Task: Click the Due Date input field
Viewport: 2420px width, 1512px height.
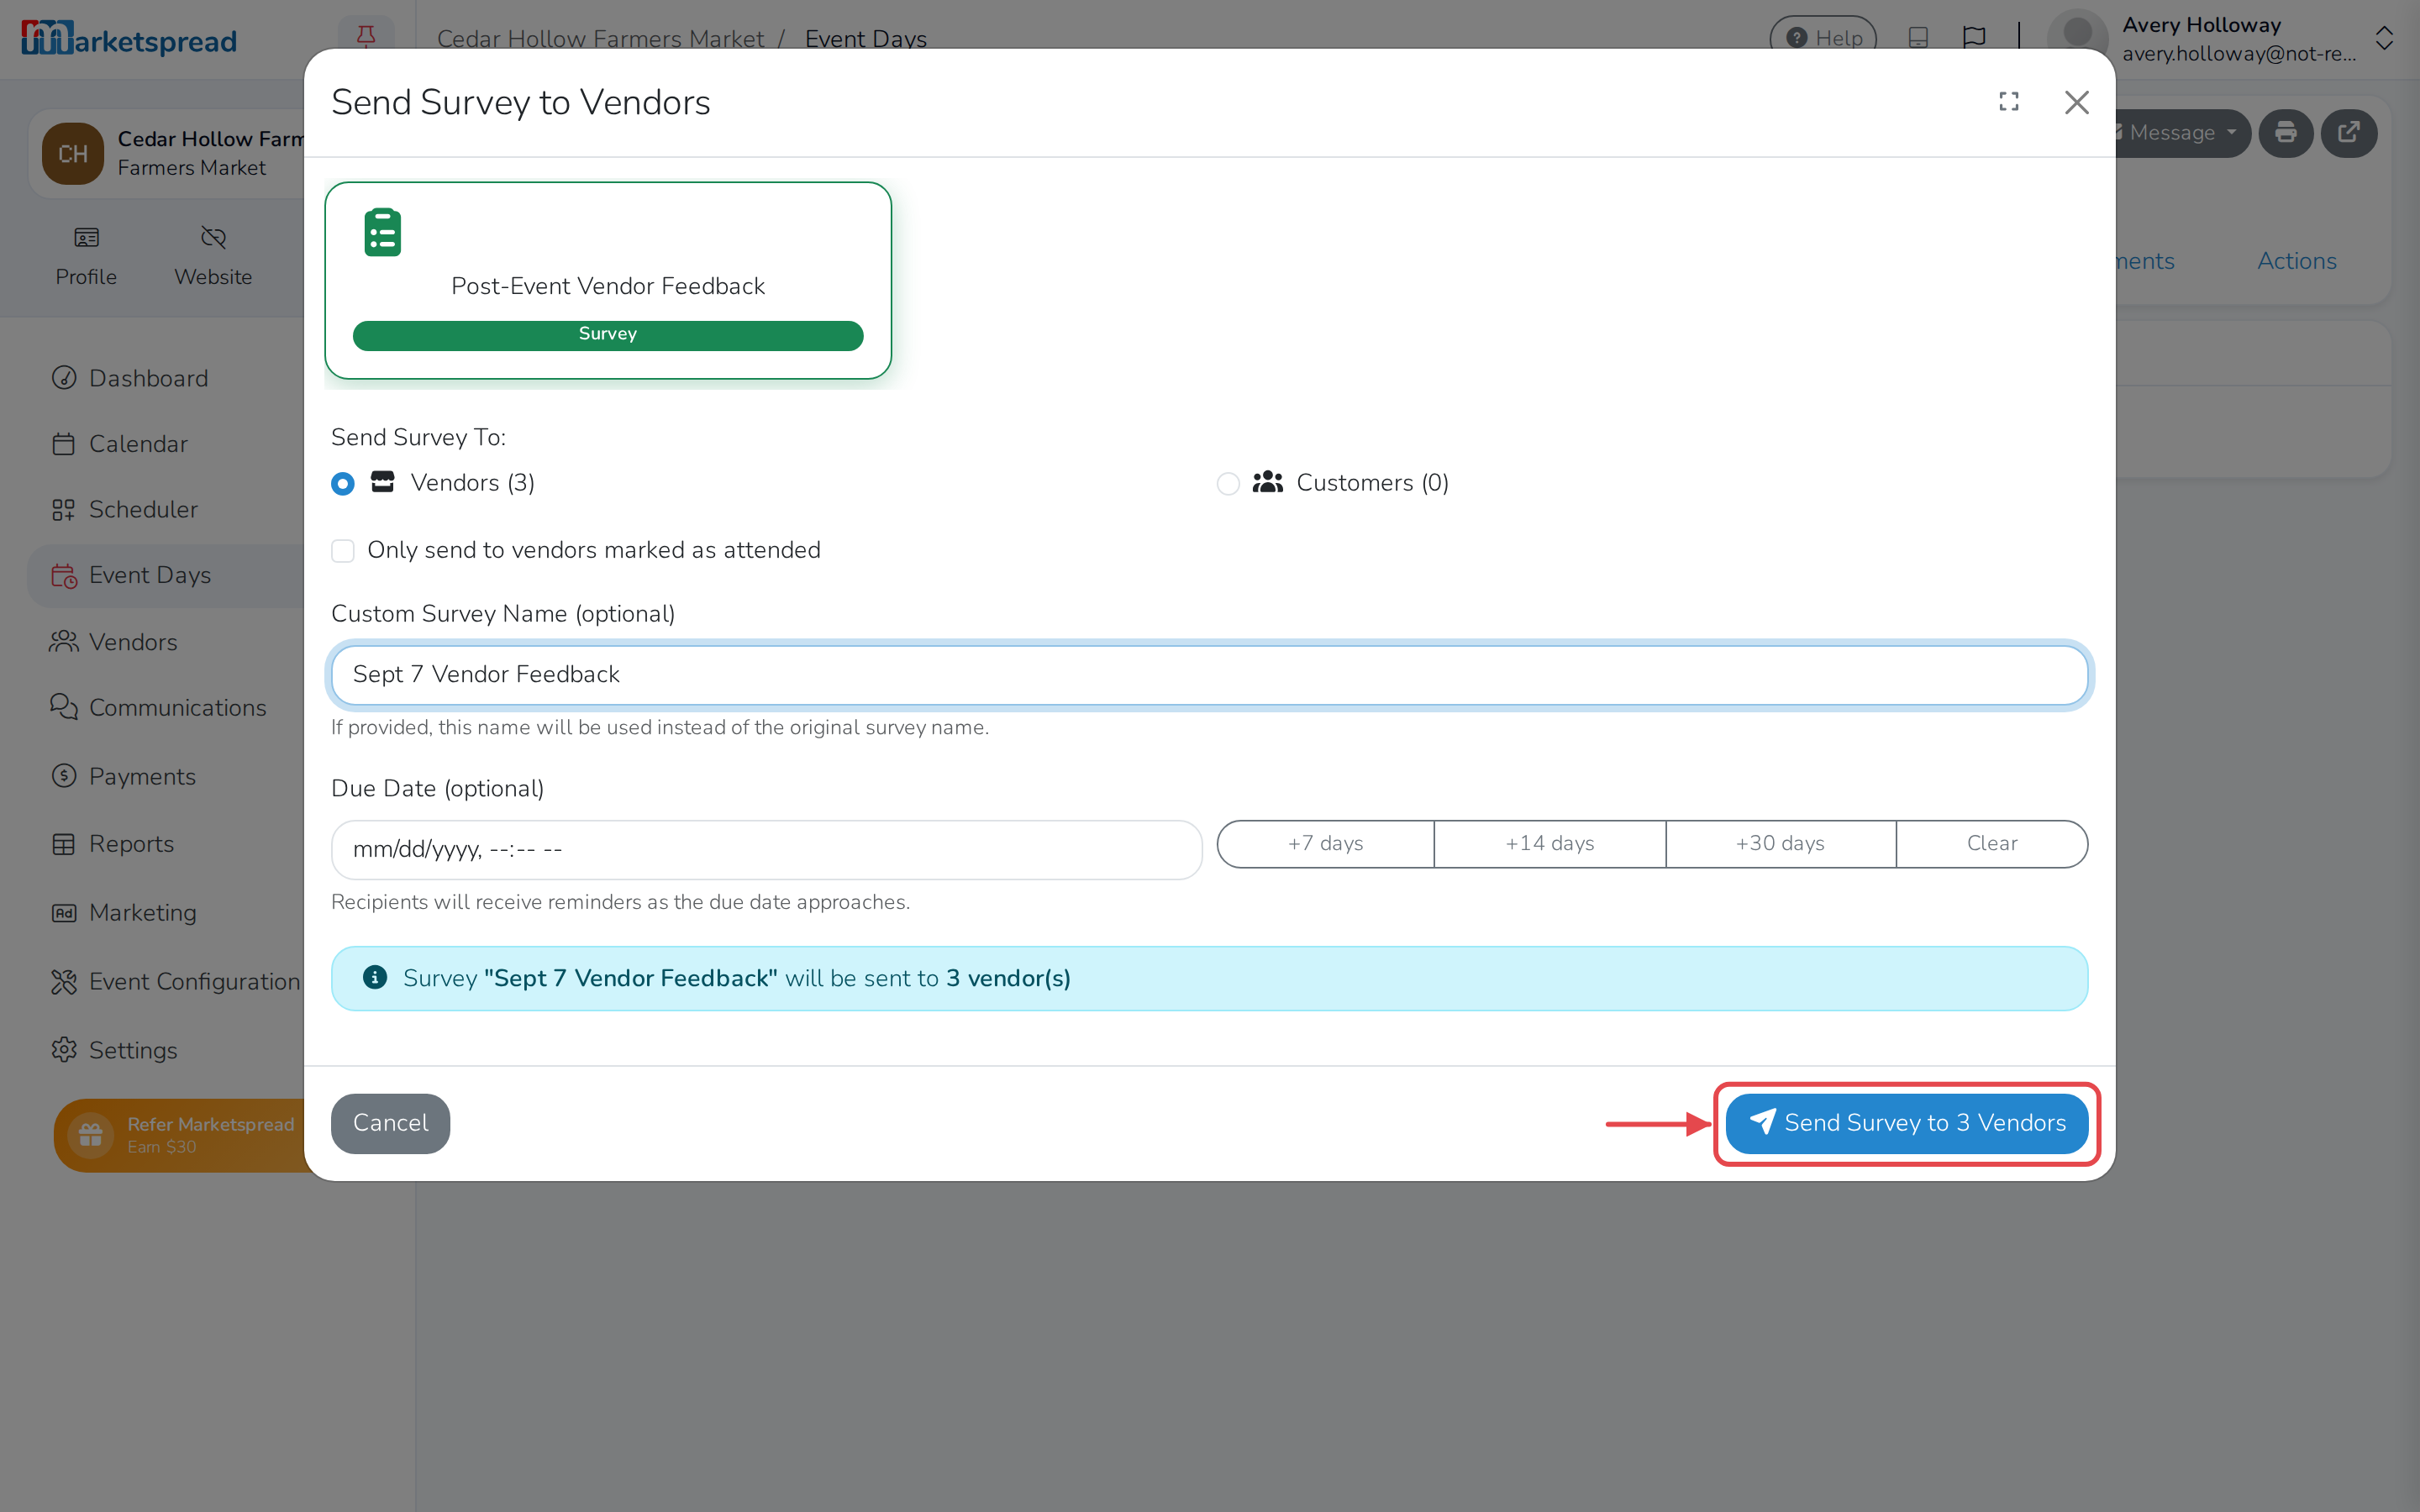Action: coord(766,850)
